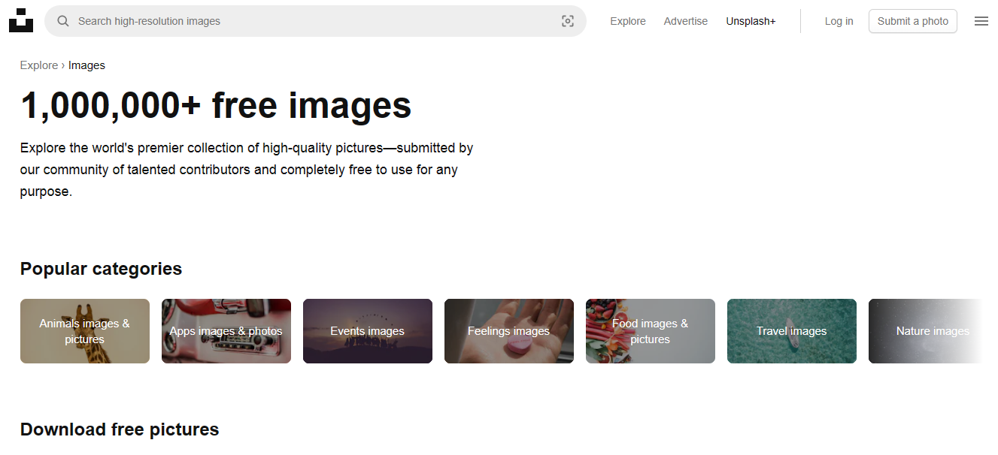Open the Explore menu item
The height and width of the screenshot is (455, 998).
coord(628,21)
